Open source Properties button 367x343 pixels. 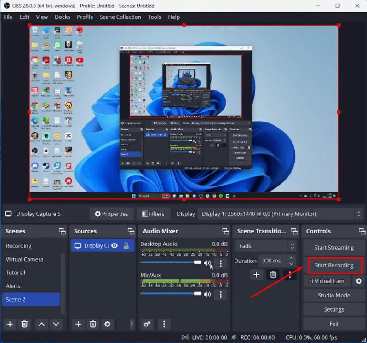tap(112, 214)
